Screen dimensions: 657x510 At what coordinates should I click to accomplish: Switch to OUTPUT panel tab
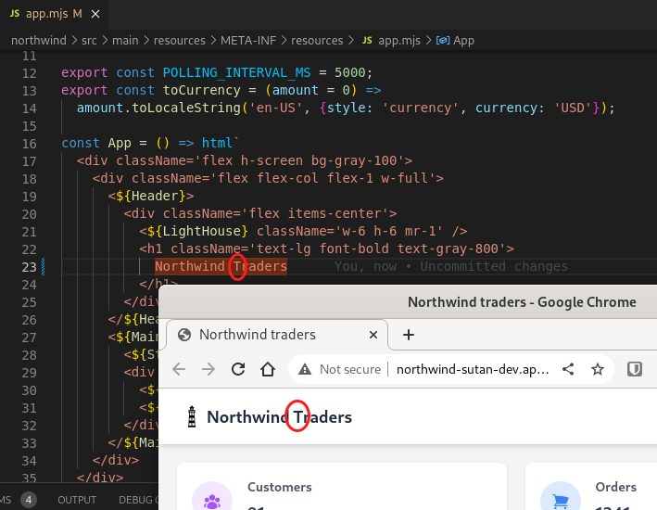coord(77,500)
